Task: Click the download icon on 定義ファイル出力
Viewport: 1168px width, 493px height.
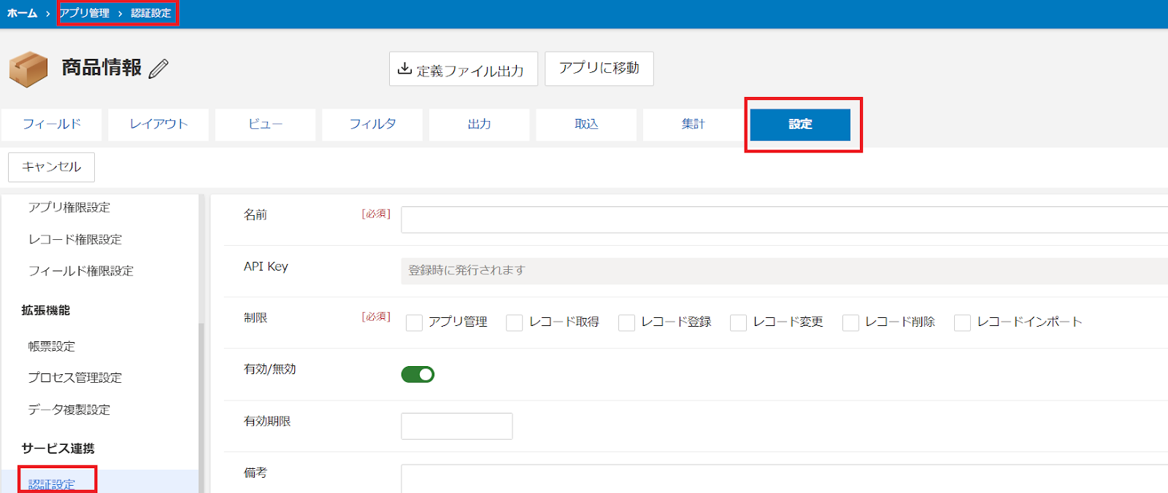Action: point(404,69)
